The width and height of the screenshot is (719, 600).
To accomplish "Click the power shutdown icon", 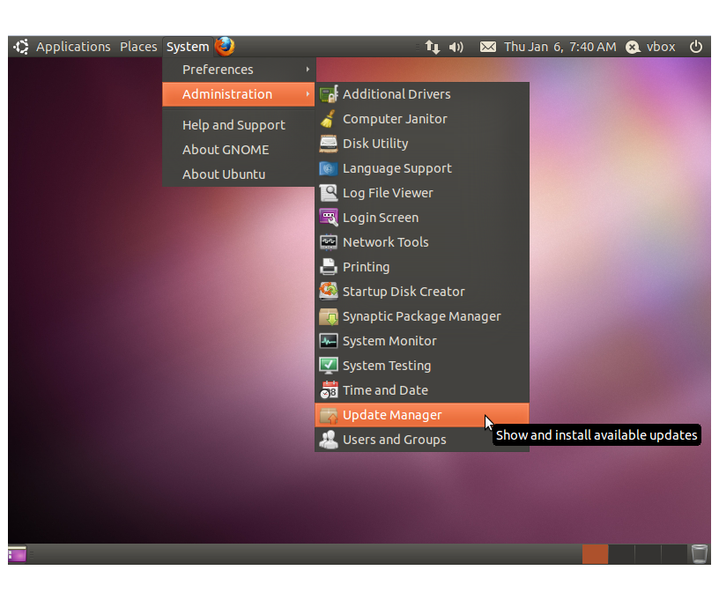I will tap(695, 47).
